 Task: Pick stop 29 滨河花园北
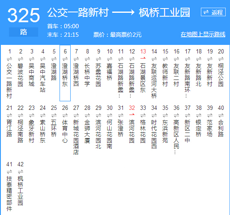[99, 134]
